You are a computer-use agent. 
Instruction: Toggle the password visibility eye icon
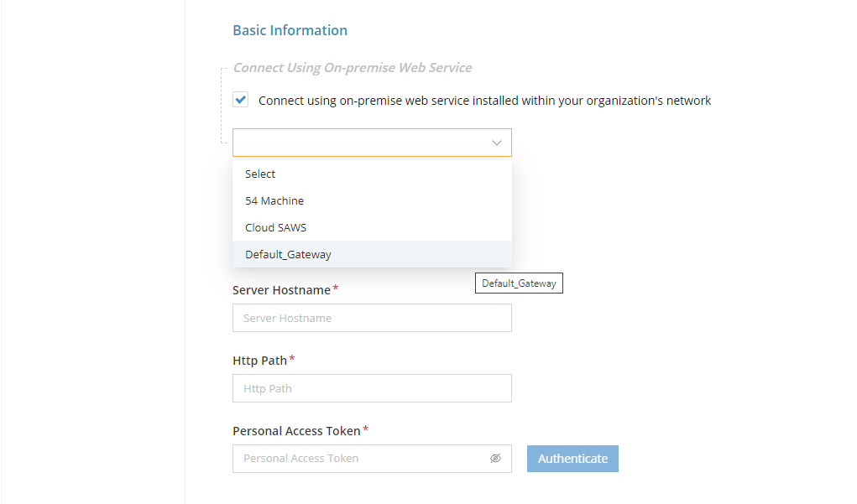(x=495, y=458)
